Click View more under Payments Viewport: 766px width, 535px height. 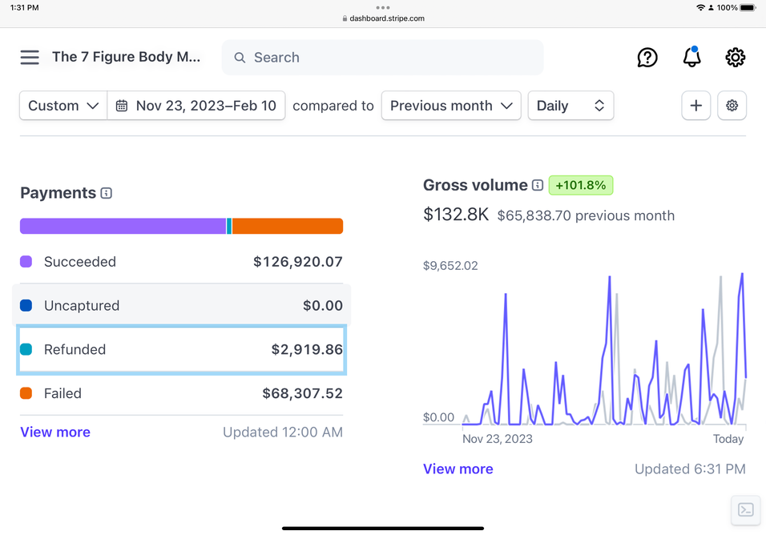click(x=55, y=432)
